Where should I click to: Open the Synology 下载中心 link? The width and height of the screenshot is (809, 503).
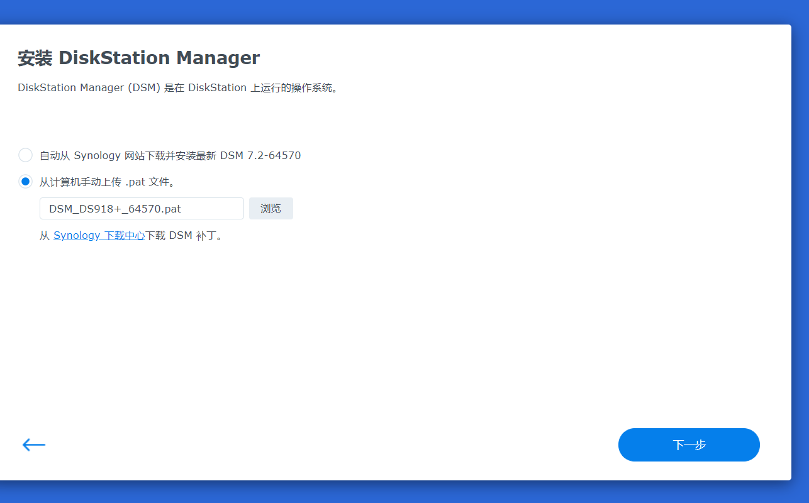coord(99,236)
